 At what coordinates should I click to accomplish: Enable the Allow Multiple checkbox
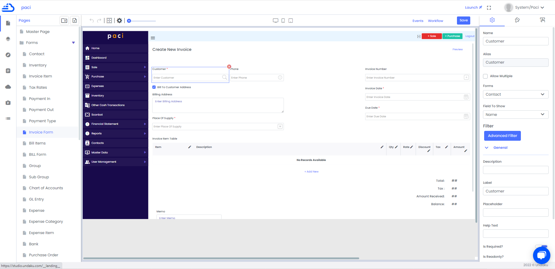(485, 76)
